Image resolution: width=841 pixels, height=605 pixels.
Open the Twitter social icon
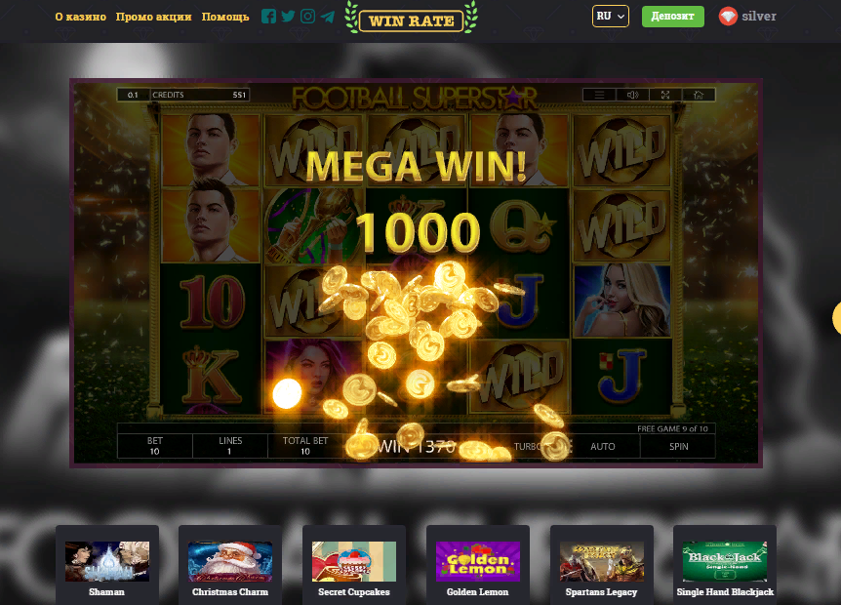[288, 16]
